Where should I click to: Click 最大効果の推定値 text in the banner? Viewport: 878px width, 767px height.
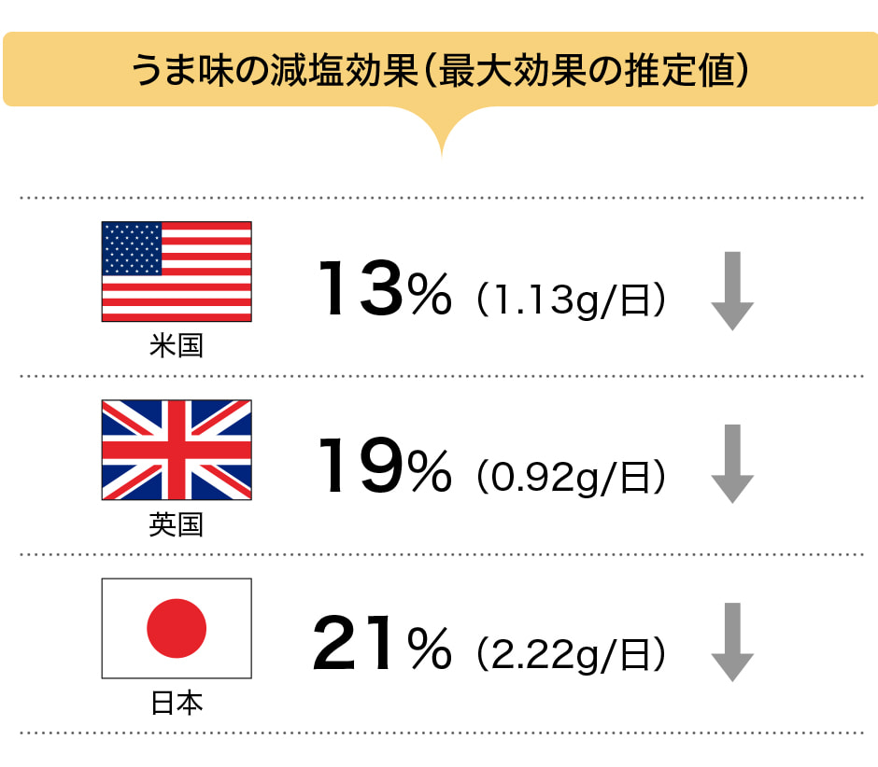coord(587,71)
